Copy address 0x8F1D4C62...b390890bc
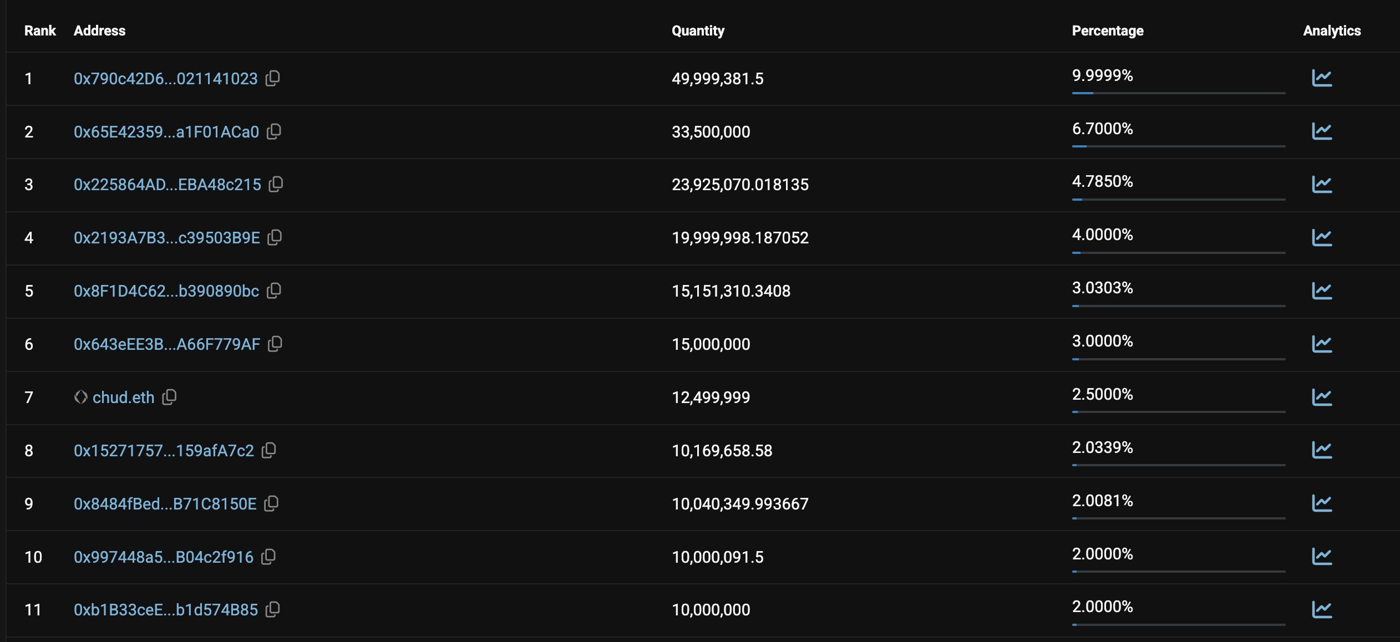 [x=274, y=291]
